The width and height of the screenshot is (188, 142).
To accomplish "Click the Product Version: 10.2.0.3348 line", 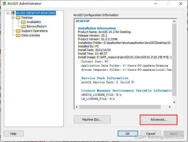I will tap(97, 39).
